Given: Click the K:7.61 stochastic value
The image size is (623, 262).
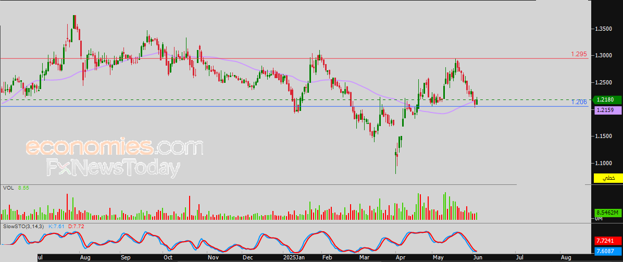Looking at the screenshot, I should 56,226.
